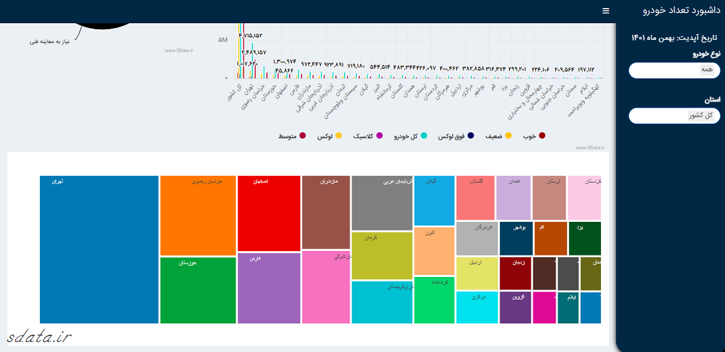
Task: Toggle the ضعیف legend marker
Action: click(x=509, y=135)
